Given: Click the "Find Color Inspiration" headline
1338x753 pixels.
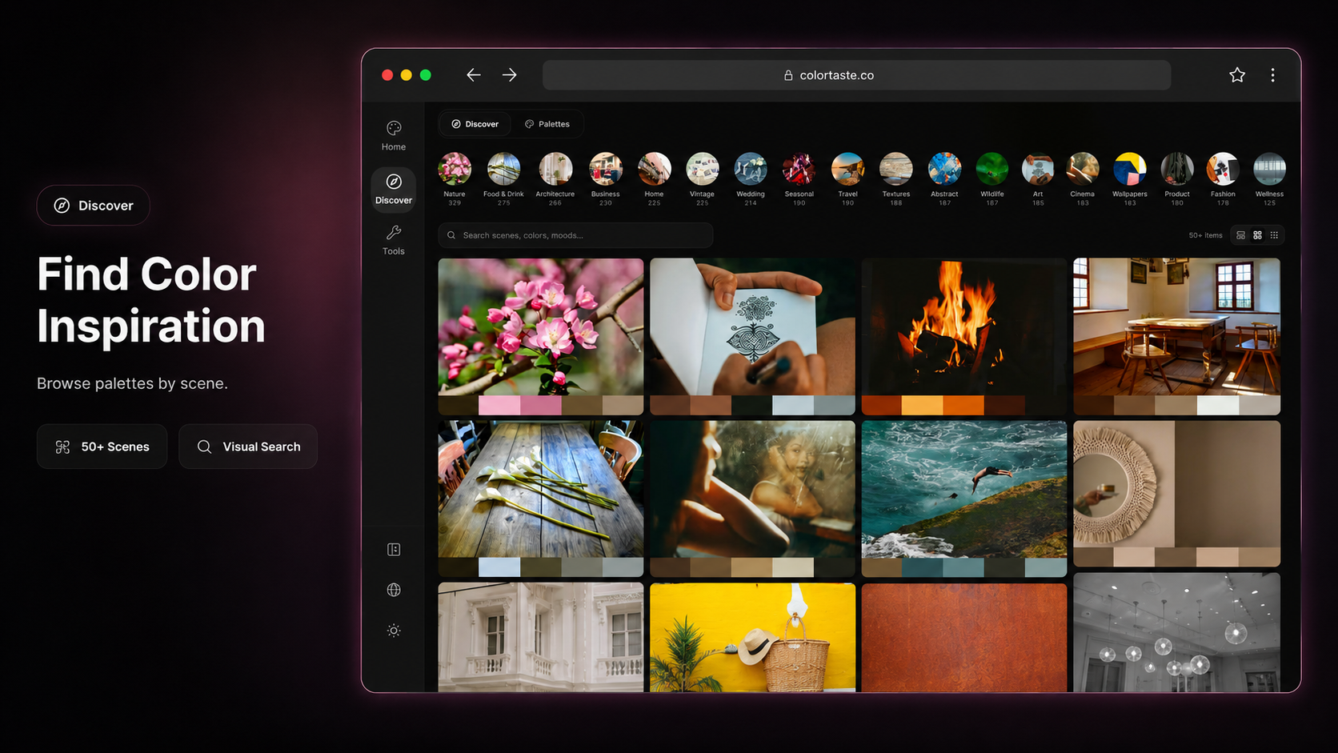Looking at the screenshot, I should (x=151, y=300).
